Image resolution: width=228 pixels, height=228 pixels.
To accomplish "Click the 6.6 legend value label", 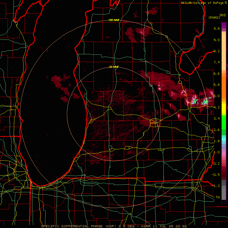I will point(217,73).
